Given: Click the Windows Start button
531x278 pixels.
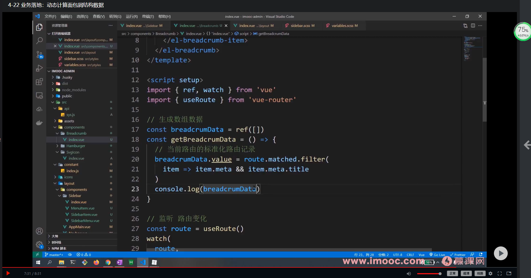Looking at the screenshot, I should 38,262.
